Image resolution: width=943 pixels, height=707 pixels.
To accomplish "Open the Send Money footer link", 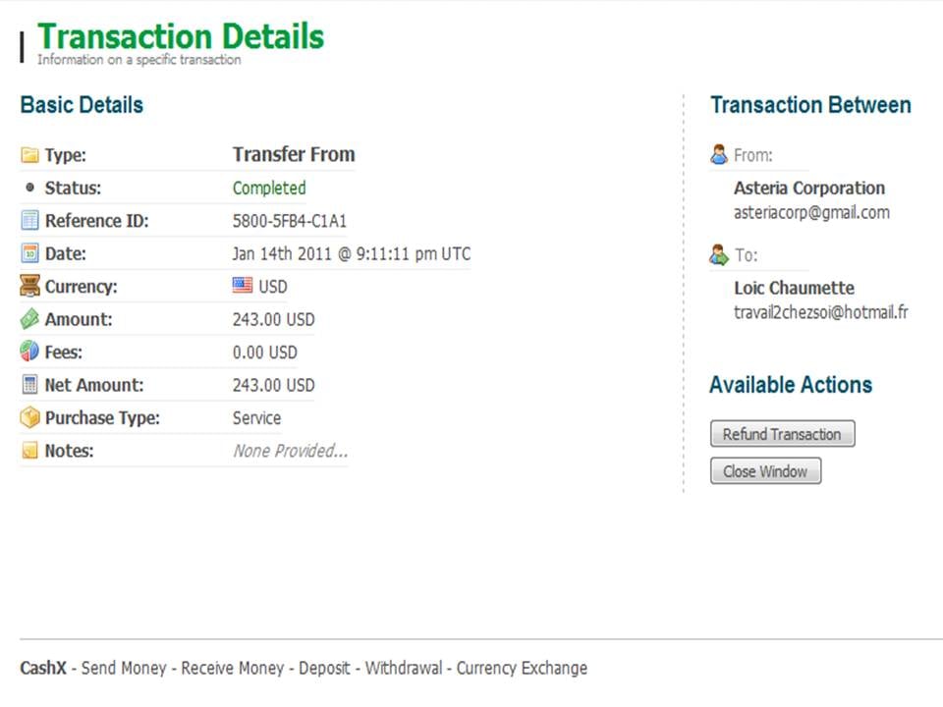I will [x=124, y=668].
